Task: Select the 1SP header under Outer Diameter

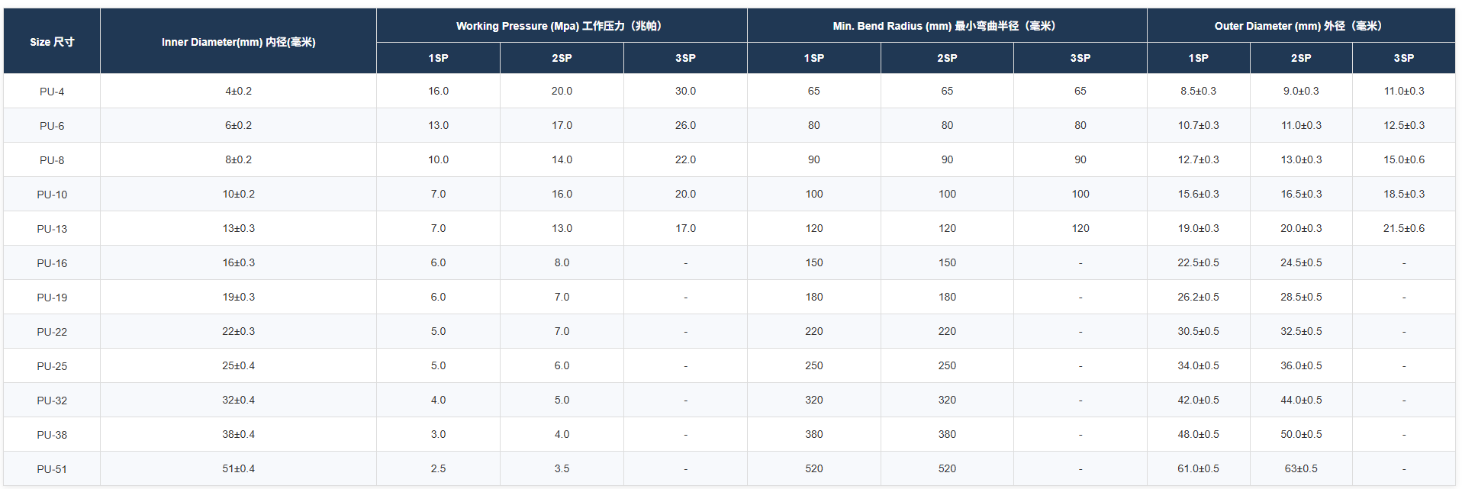Action: coord(1199,58)
